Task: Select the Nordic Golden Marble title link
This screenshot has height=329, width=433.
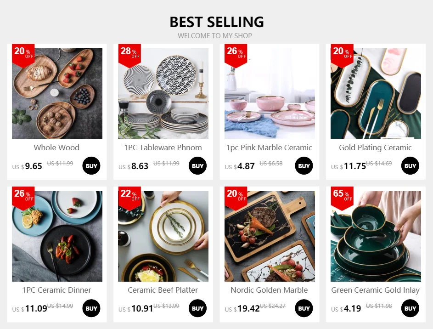Action: tap(269, 290)
